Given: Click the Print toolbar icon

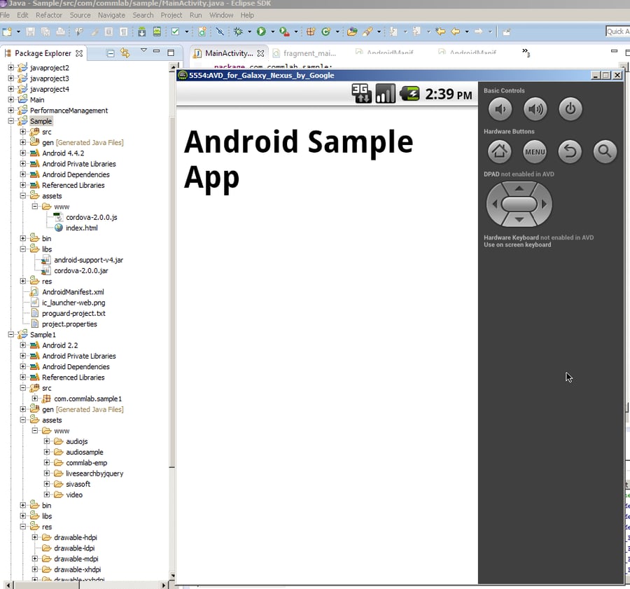Looking at the screenshot, I should (59, 32).
